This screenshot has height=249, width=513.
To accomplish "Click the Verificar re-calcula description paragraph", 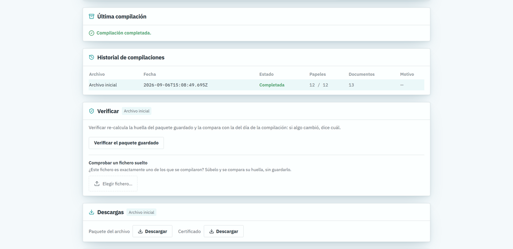I will [x=214, y=128].
